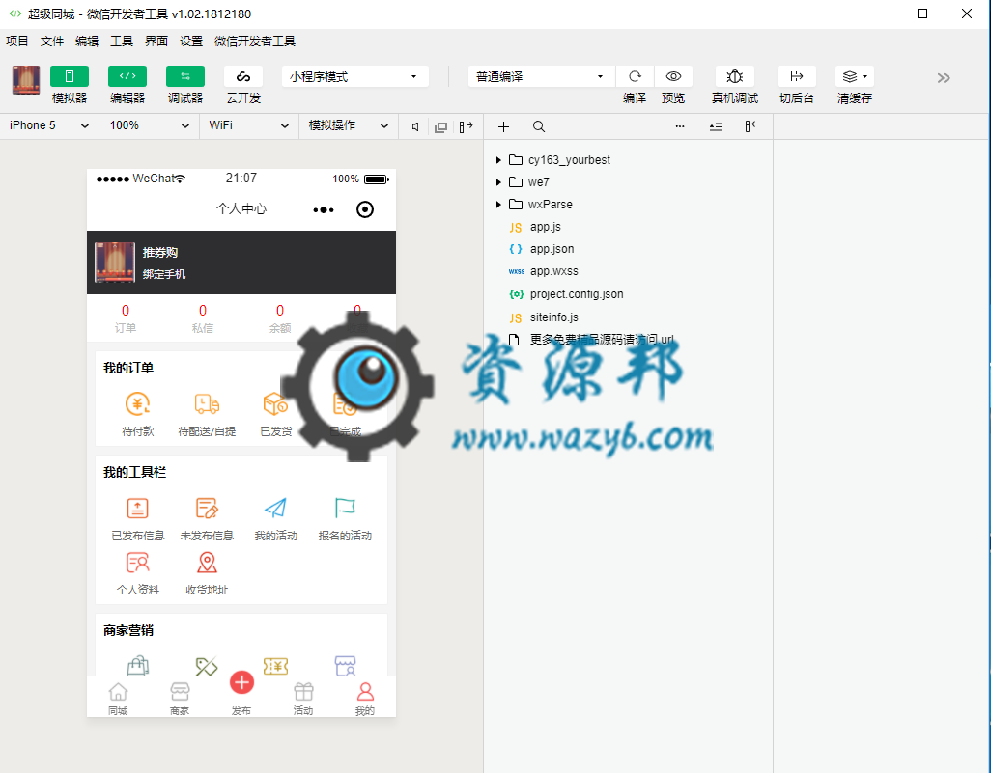Toggle the 编辑器 editor panel button
Viewport: 991px width, 773px height.
point(127,76)
